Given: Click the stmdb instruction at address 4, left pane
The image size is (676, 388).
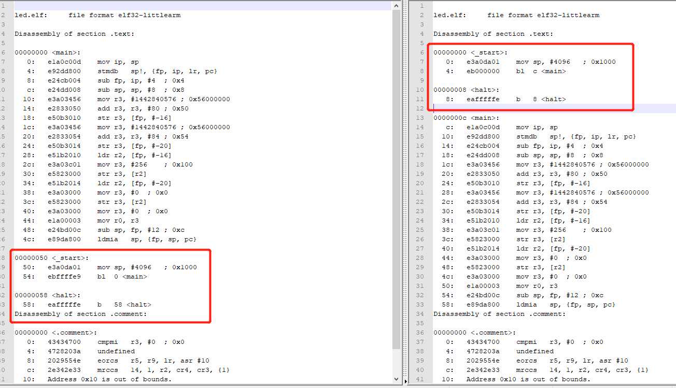Looking at the screenshot, I should coord(157,71).
